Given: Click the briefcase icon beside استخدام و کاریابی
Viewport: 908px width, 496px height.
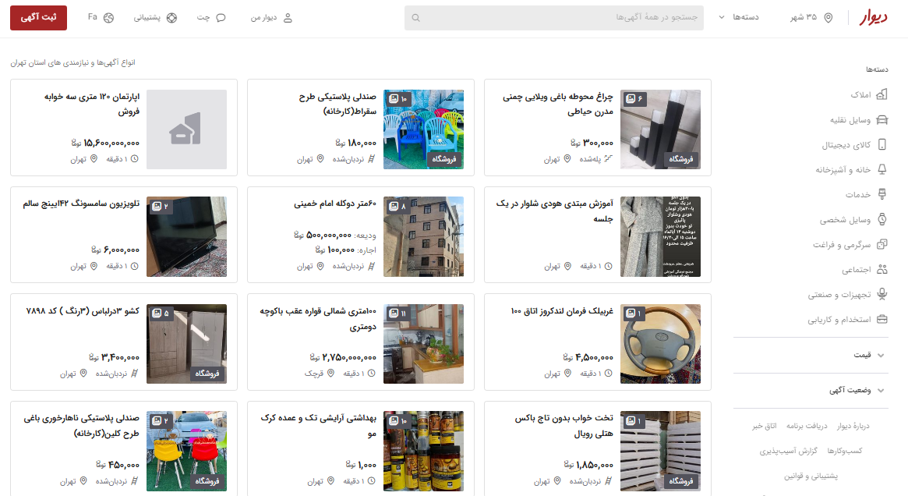Looking at the screenshot, I should tap(882, 319).
